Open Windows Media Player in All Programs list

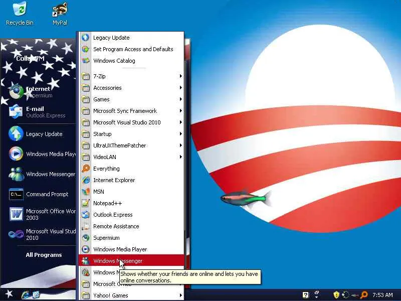point(131,249)
